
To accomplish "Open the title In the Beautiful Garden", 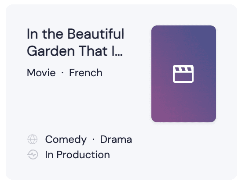I will pyautogui.click(x=75, y=42).
